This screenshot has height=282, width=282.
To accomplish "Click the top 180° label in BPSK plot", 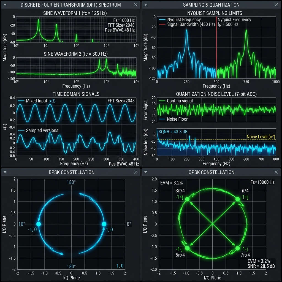I will pyautogui.click(x=71, y=182).
